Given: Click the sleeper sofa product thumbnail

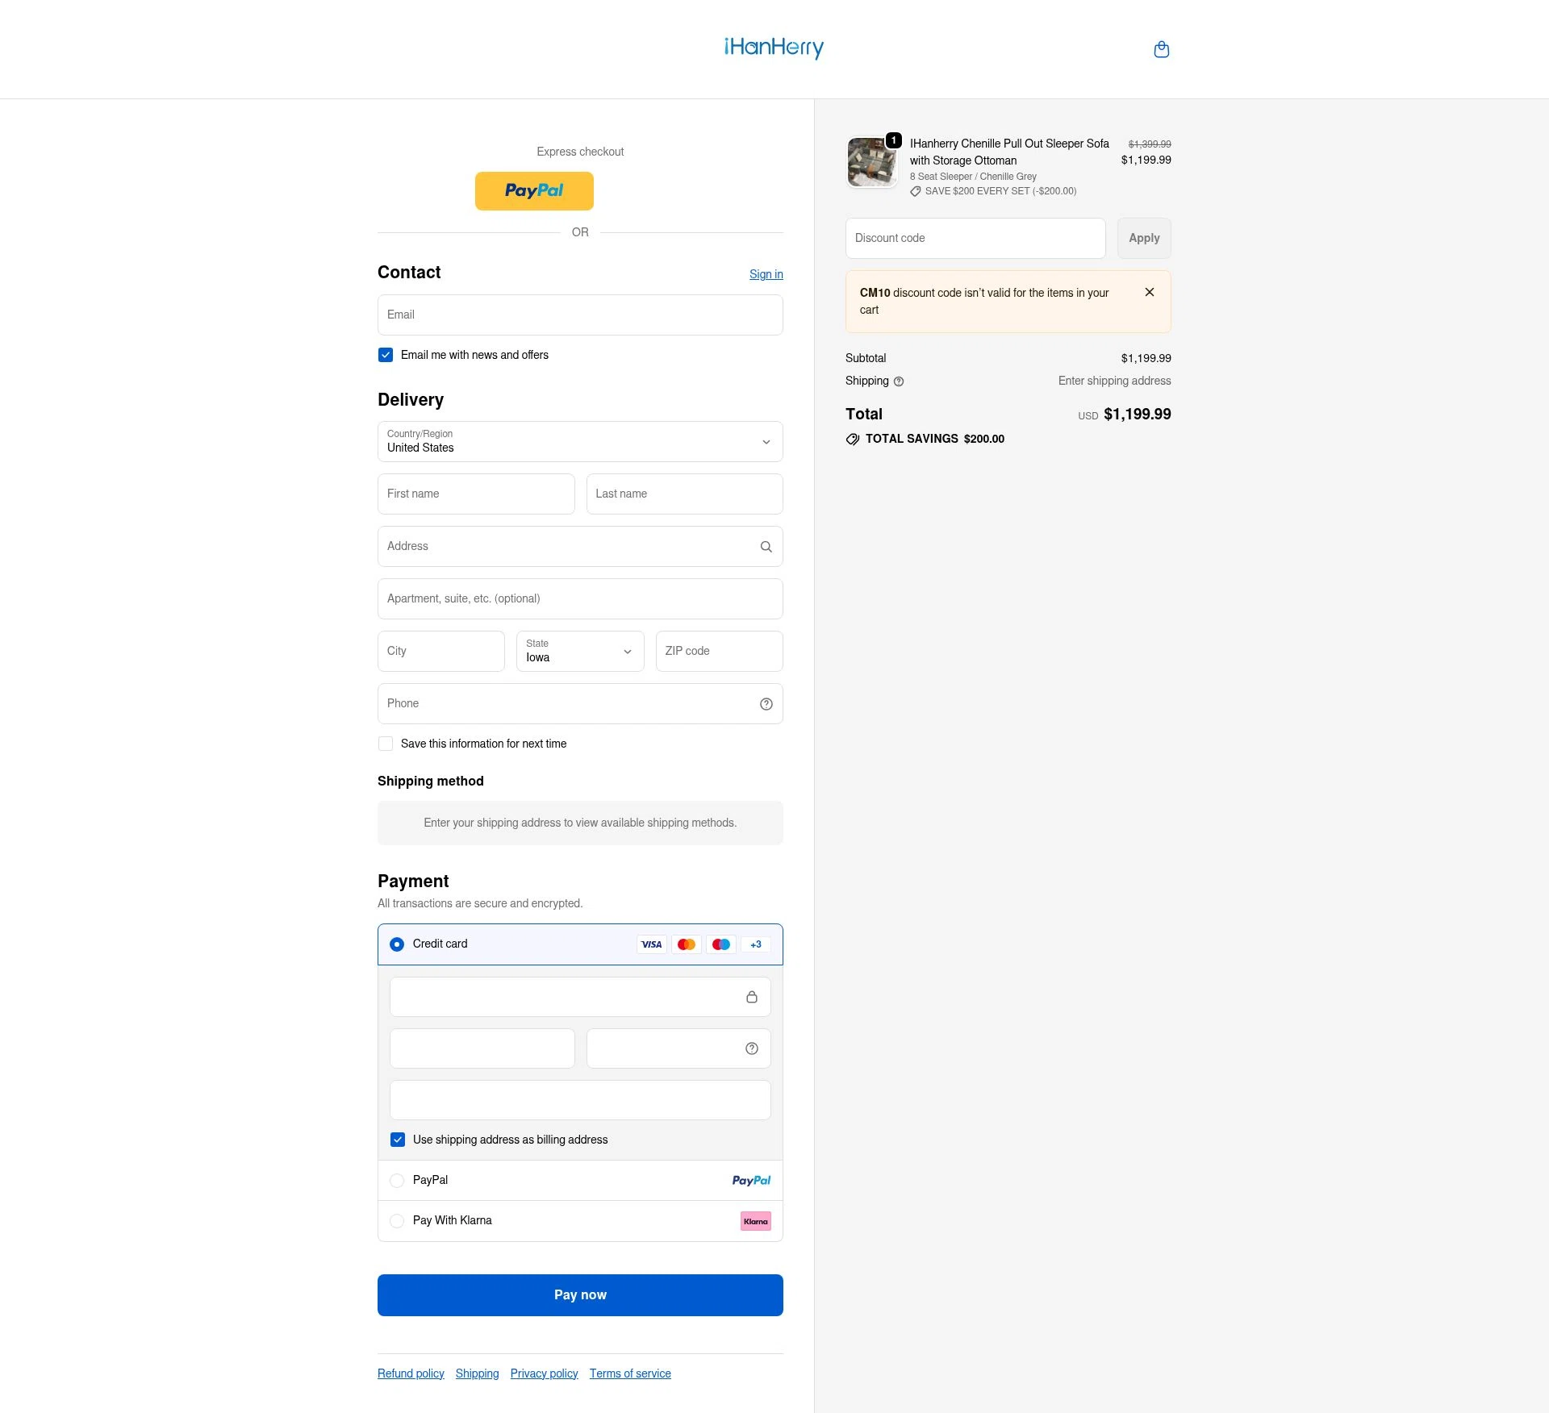Looking at the screenshot, I should (872, 161).
